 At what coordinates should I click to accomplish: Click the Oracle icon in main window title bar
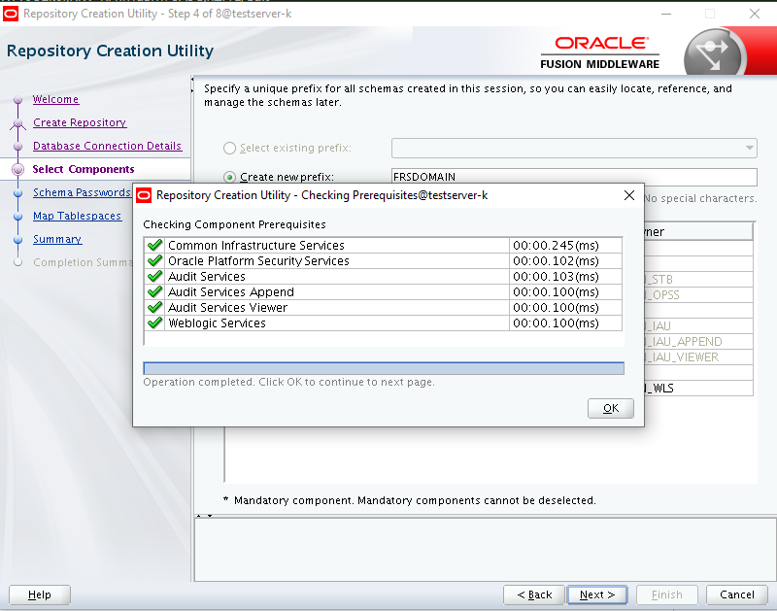11,14
